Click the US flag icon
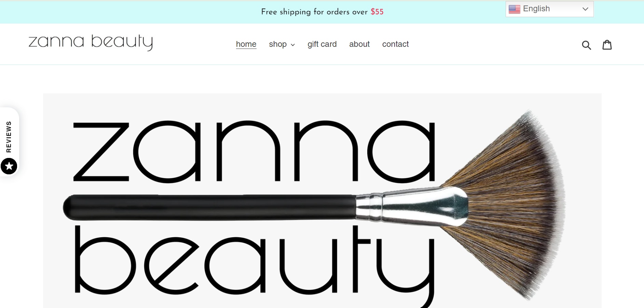Screen dimensions: 644x308 click(x=514, y=9)
